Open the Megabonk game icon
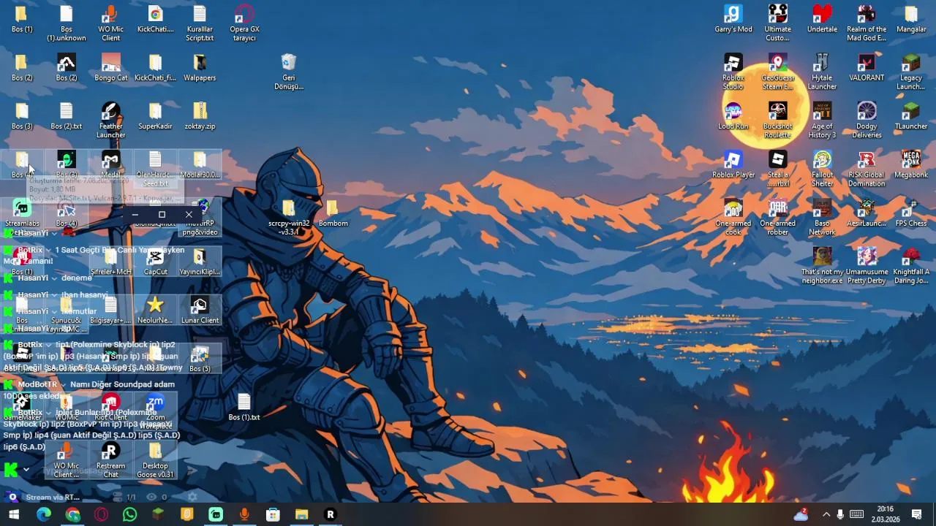The image size is (936, 526). [911, 164]
